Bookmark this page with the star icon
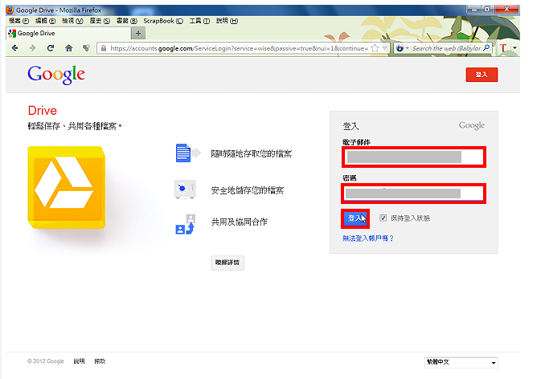 [375, 48]
